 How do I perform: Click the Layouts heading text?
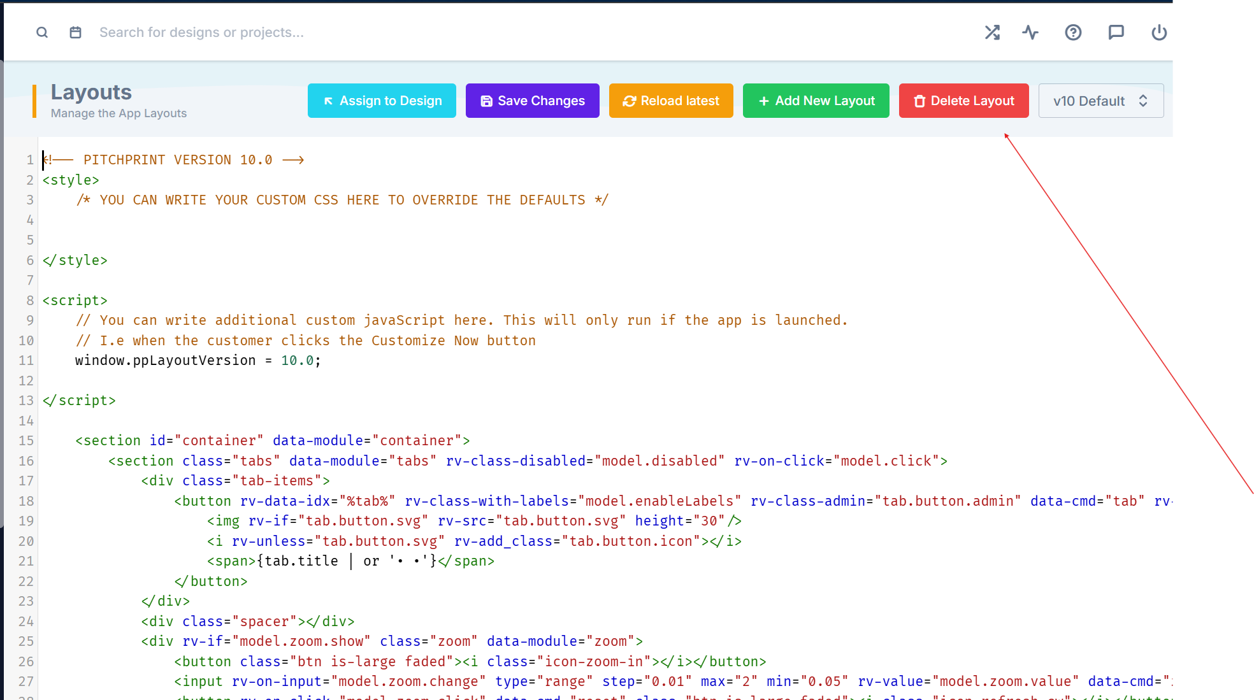[91, 92]
